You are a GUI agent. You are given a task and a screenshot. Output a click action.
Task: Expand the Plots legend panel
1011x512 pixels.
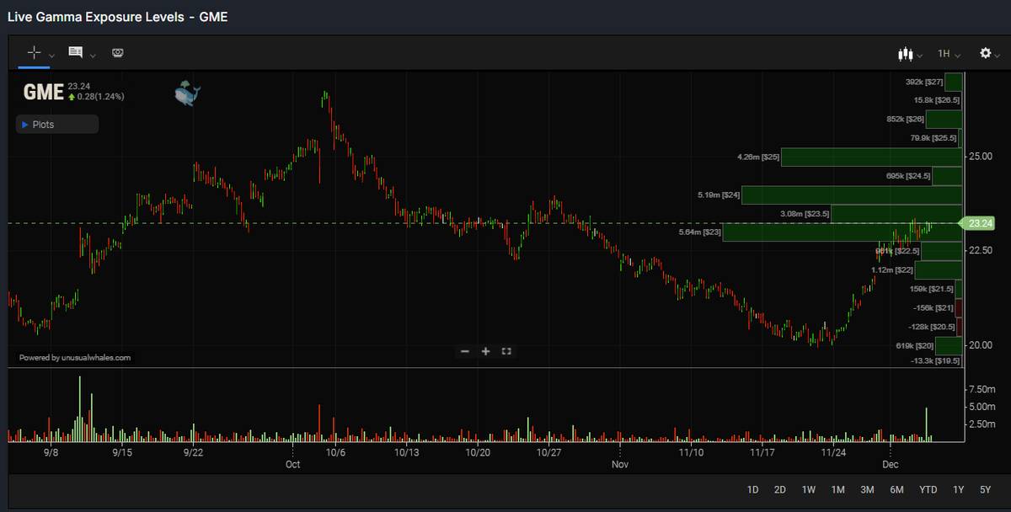pyautogui.click(x=57, y=125)
